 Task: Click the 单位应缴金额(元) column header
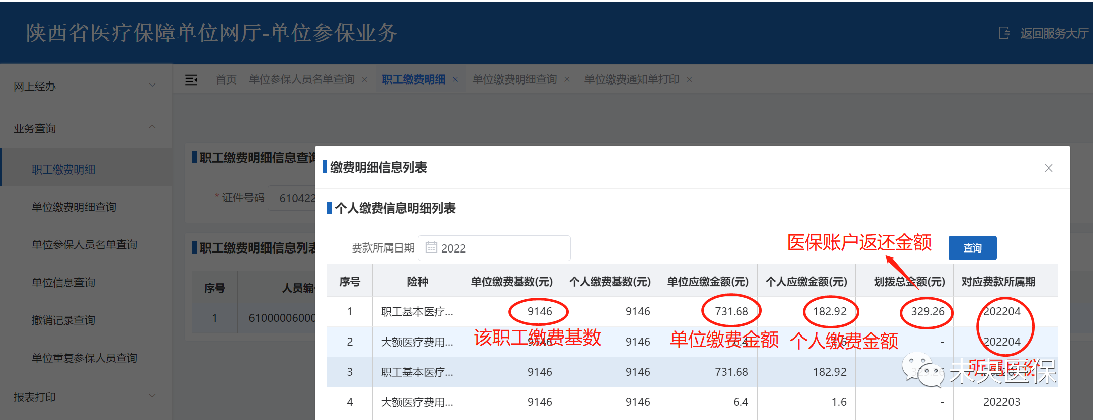click(x=708, y=282)
